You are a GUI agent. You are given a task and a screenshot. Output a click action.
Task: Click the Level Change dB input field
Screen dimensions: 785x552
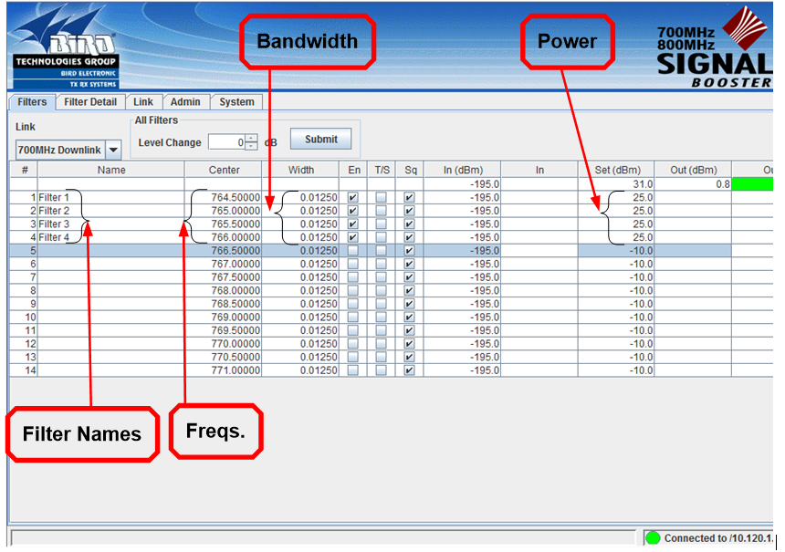[226, 142]
